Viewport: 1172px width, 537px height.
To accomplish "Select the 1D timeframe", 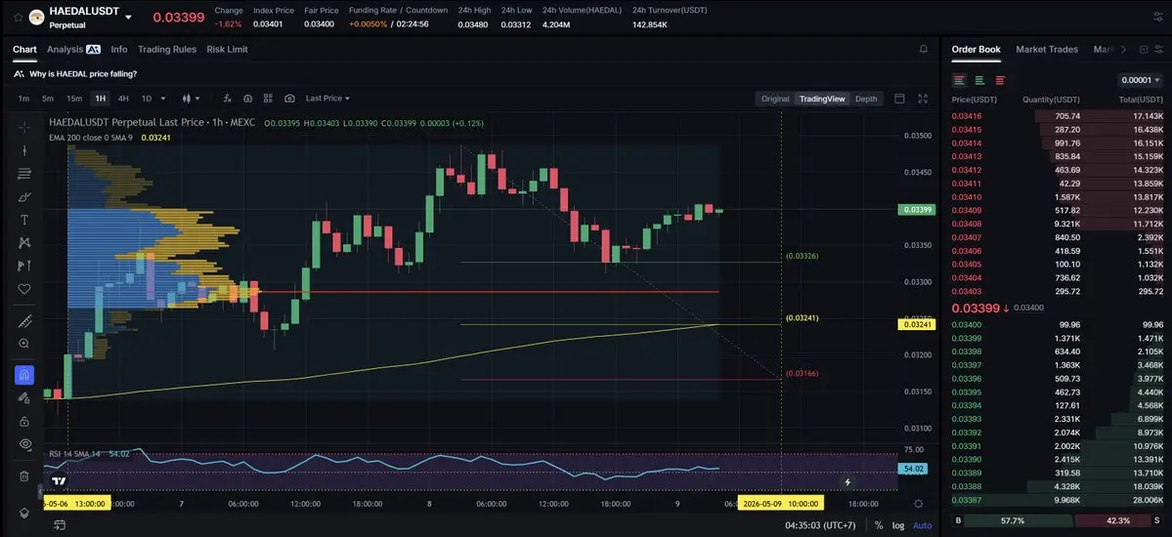I will coord(147,99).
